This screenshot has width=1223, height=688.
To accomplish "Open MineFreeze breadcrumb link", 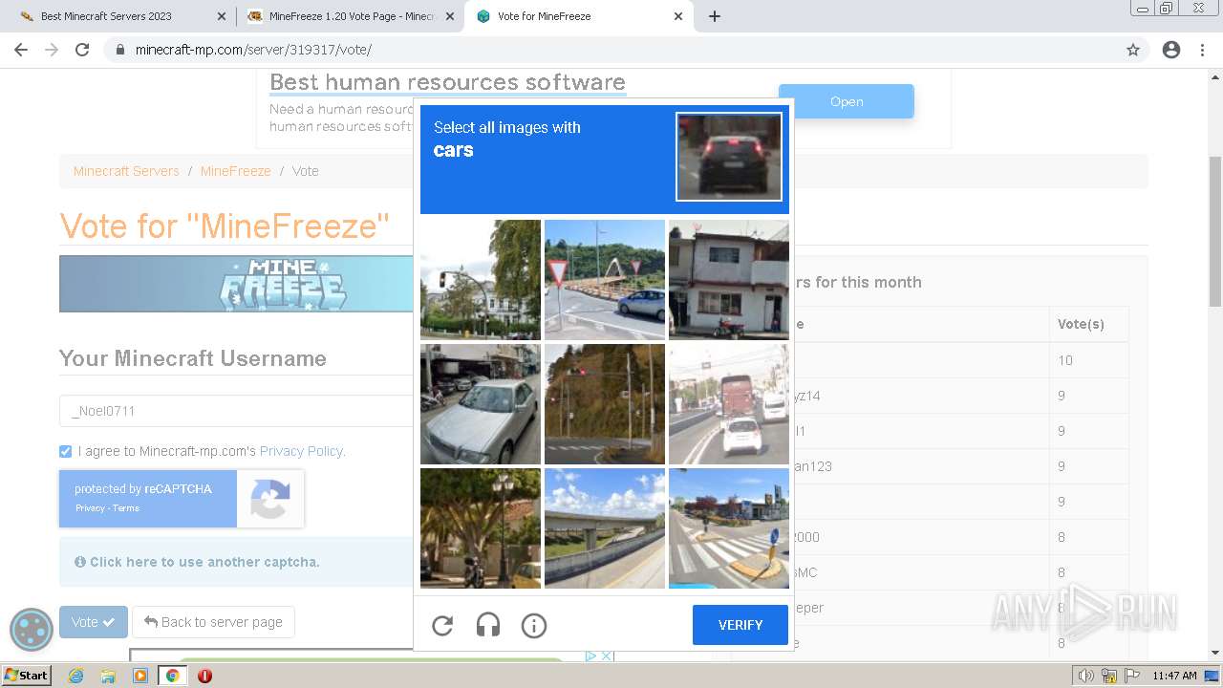I will point(235,171).
